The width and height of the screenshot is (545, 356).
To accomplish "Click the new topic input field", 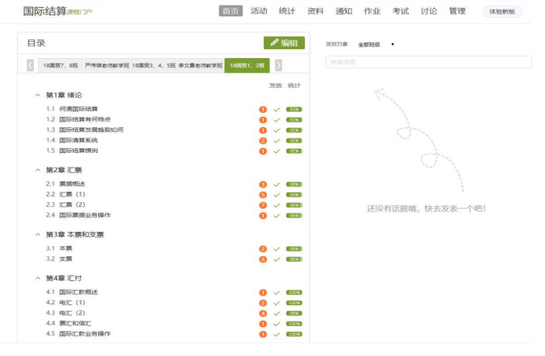I will 428,62.
